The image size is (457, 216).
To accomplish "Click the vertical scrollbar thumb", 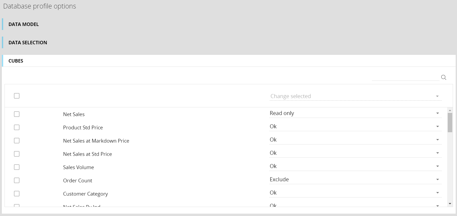I will point(450,122).
